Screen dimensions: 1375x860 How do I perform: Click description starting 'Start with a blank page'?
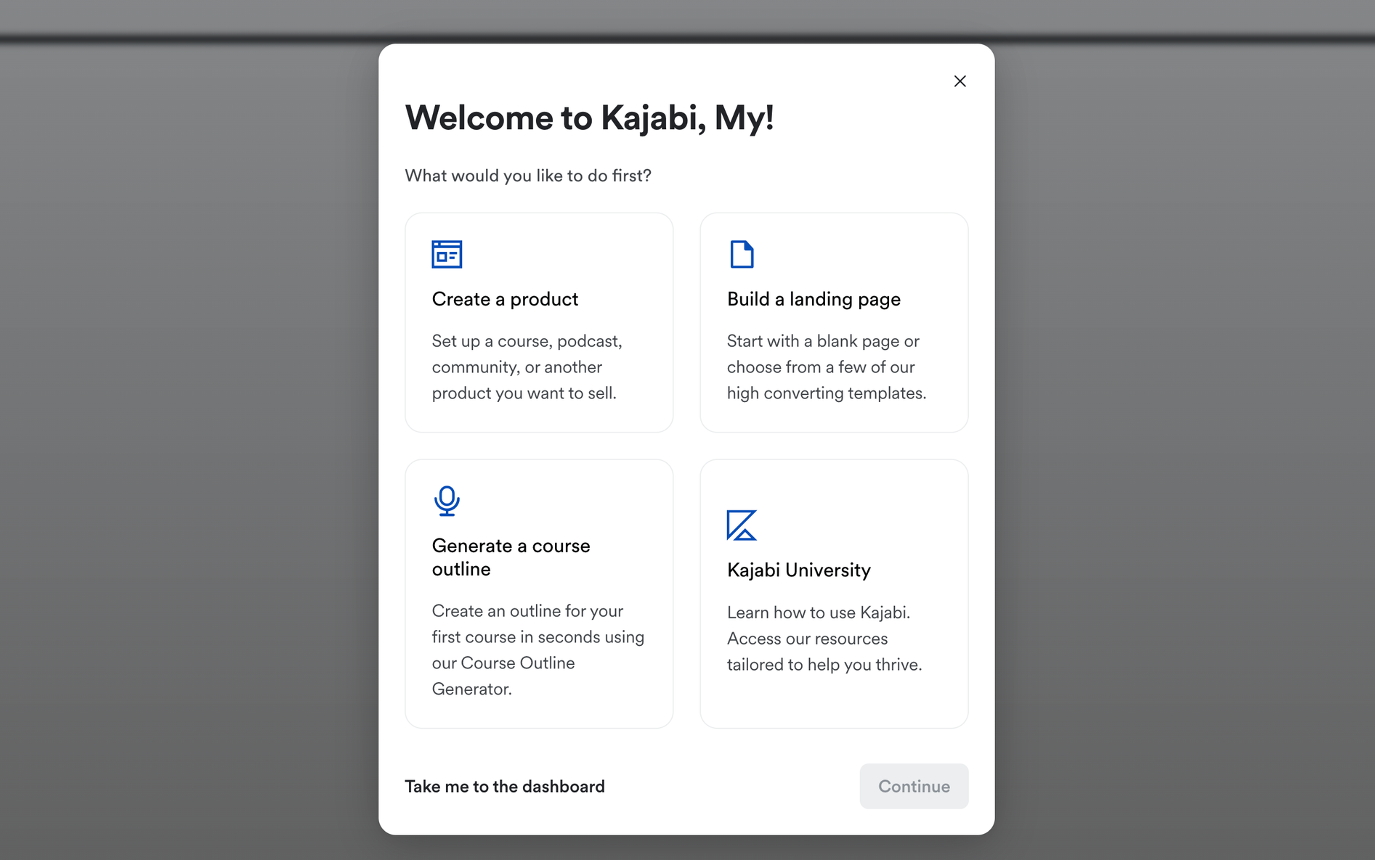[827, 367]
